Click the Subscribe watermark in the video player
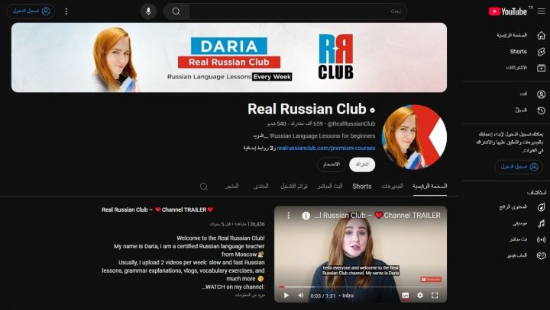This screenshot has width=550, height=310. [431, 280]
